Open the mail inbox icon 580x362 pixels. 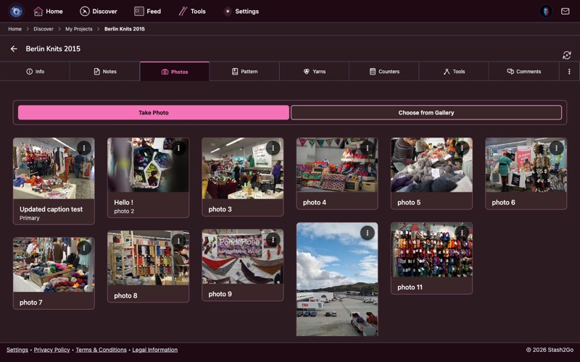click(x=565, y=12)
